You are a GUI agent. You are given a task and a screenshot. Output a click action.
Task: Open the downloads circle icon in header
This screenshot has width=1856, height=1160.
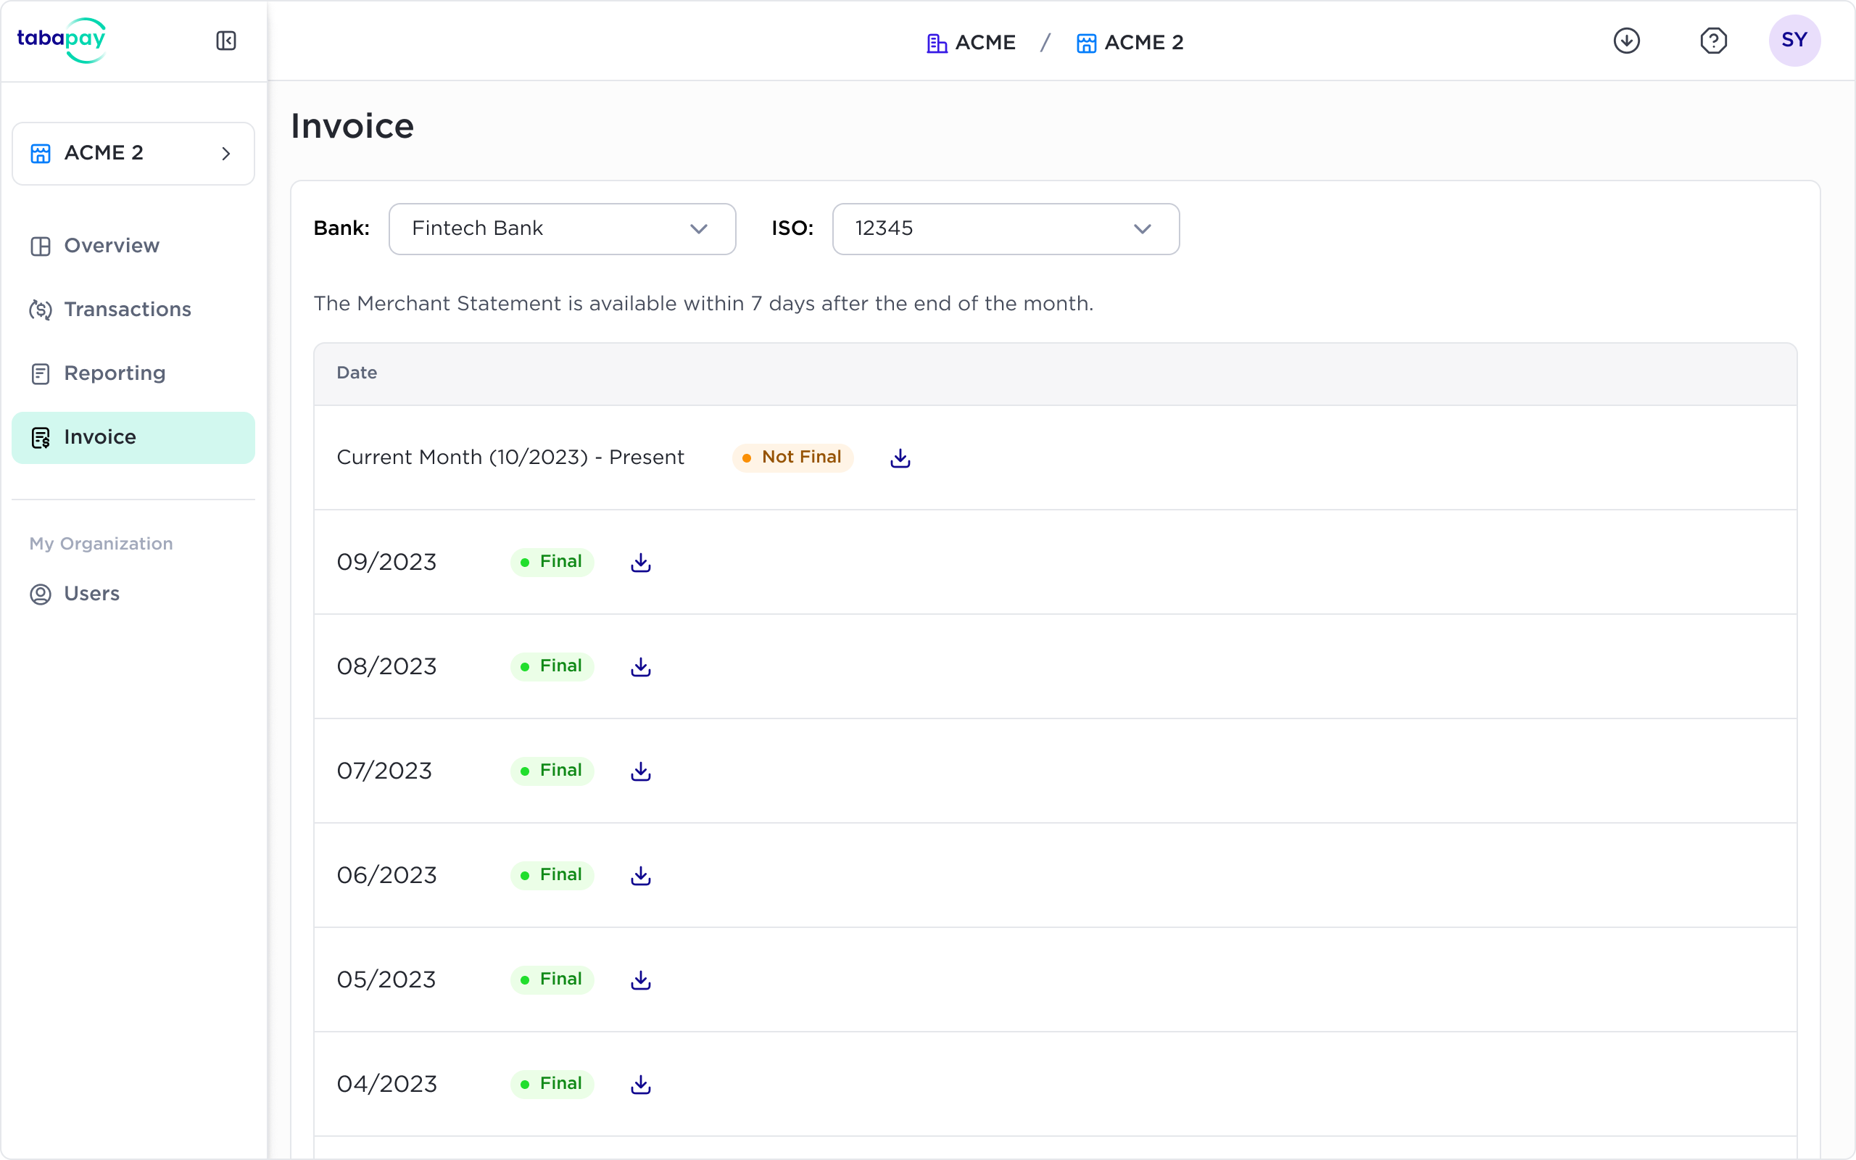point(1627,41)
